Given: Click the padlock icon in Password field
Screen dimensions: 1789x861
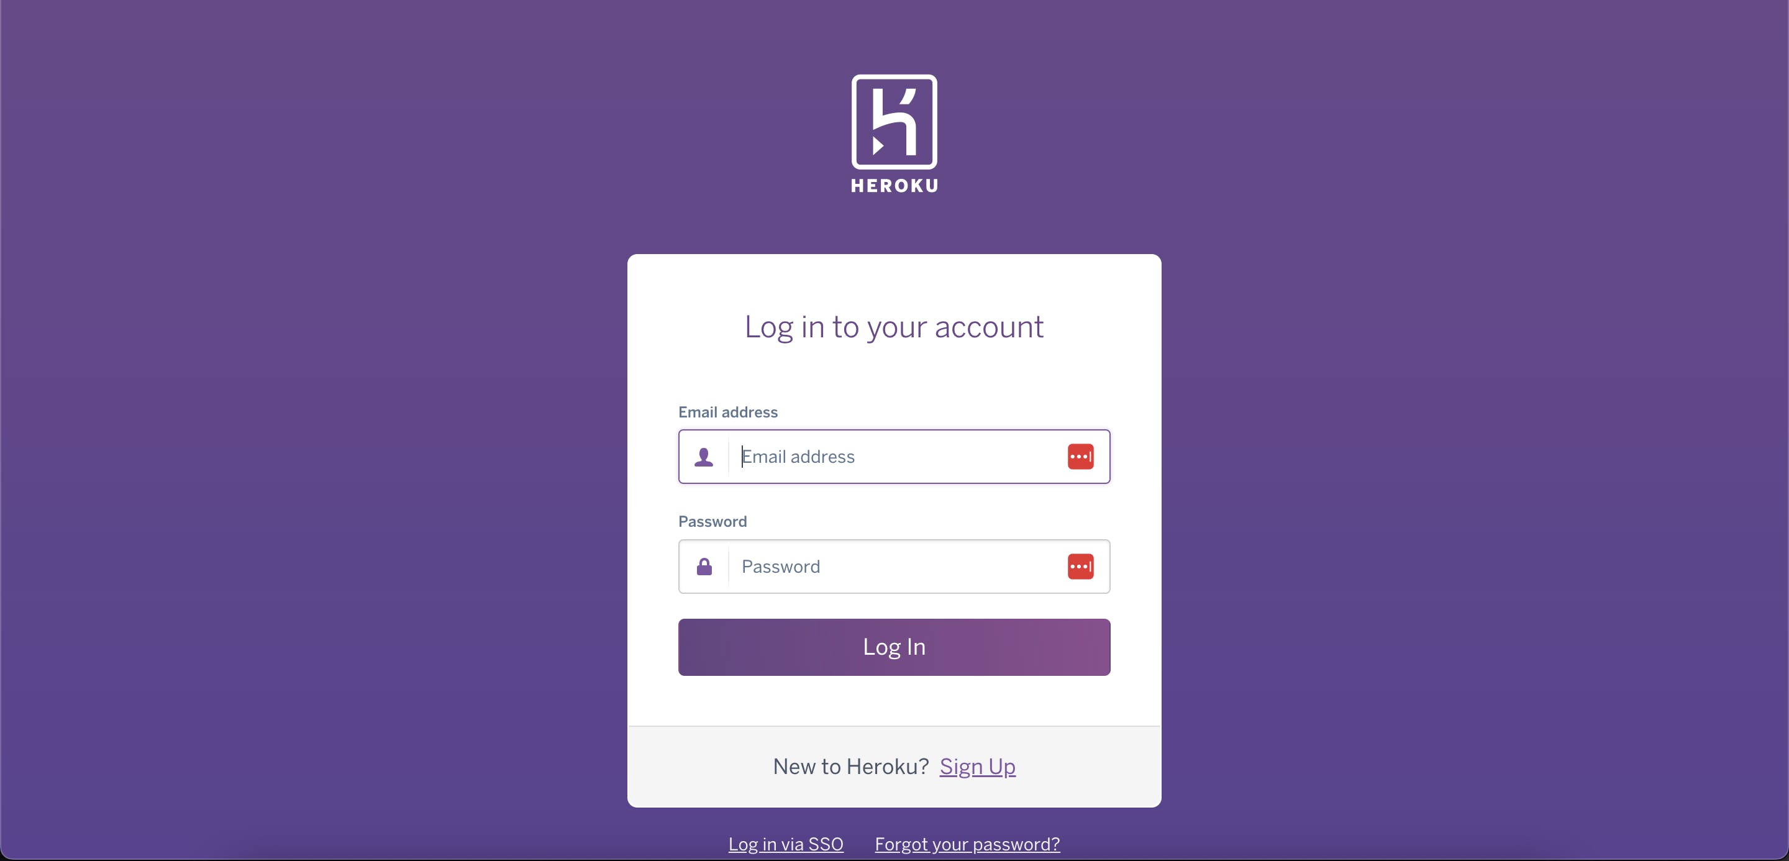Looking at the screenshot, I should click(x=704, y=567).
